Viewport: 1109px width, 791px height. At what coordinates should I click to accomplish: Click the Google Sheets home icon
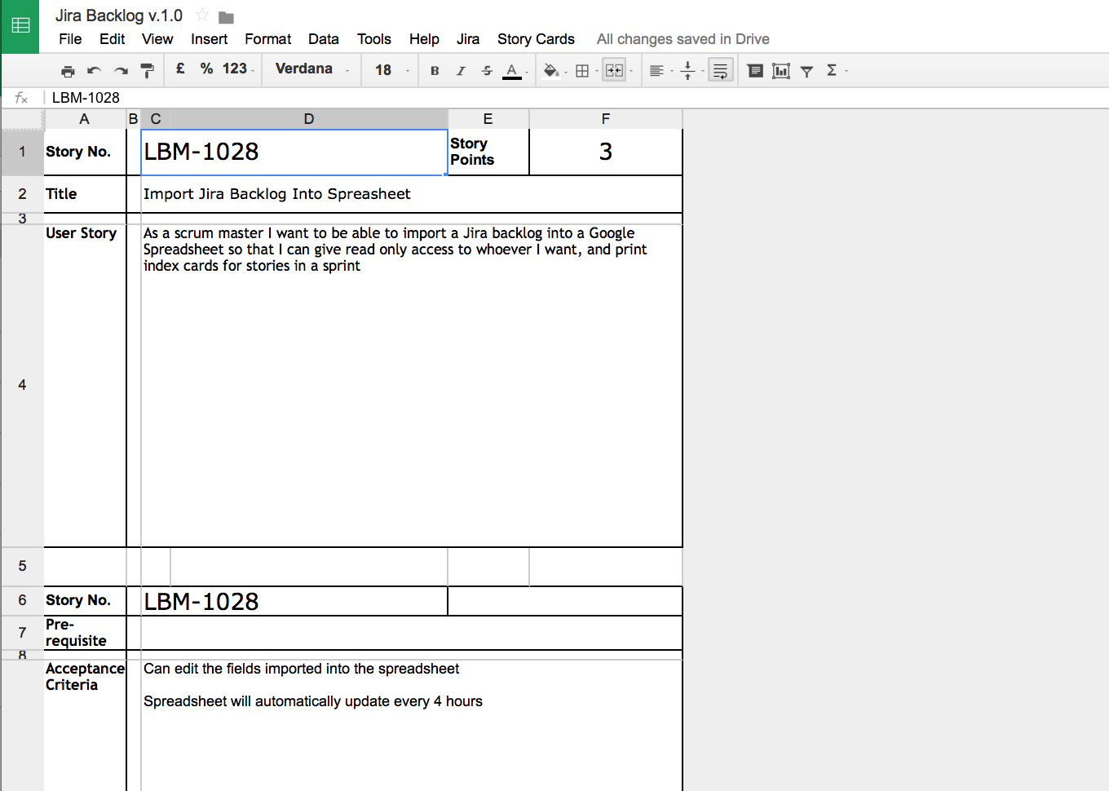20,26
